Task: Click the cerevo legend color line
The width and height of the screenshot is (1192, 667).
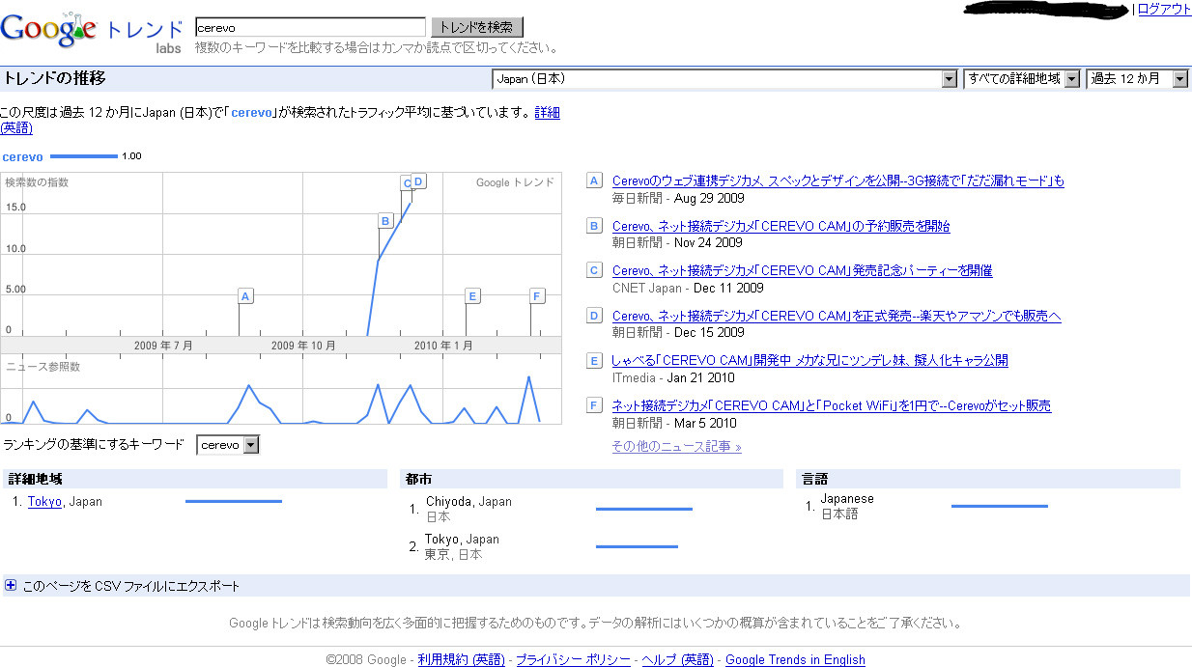Action: pos(83,156)
